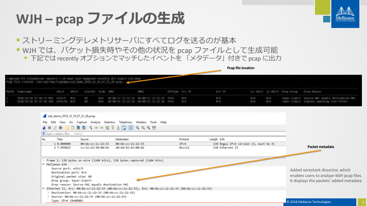Viewport: 367px width, 206px height.
Task: Click the Close capture file icon
Action: tap(78, 128)
